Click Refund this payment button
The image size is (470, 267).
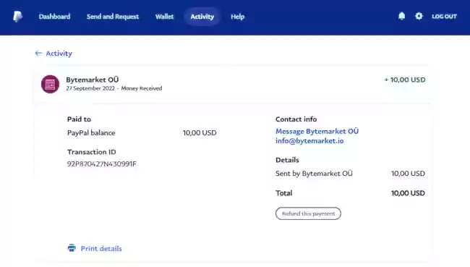click(308, 213)
